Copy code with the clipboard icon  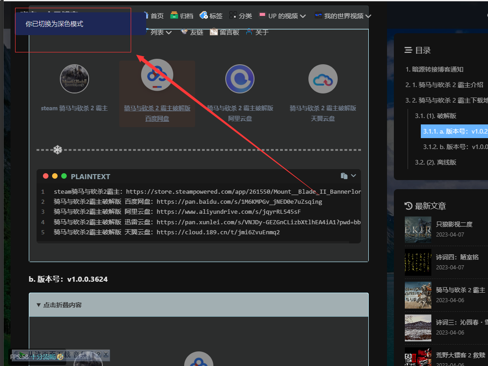click(344, 176)
